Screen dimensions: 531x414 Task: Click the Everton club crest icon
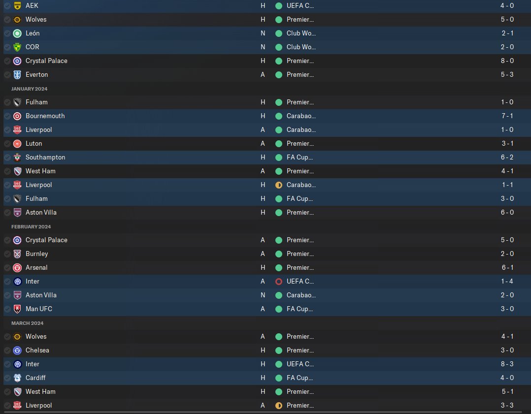[x=17, y=75]
